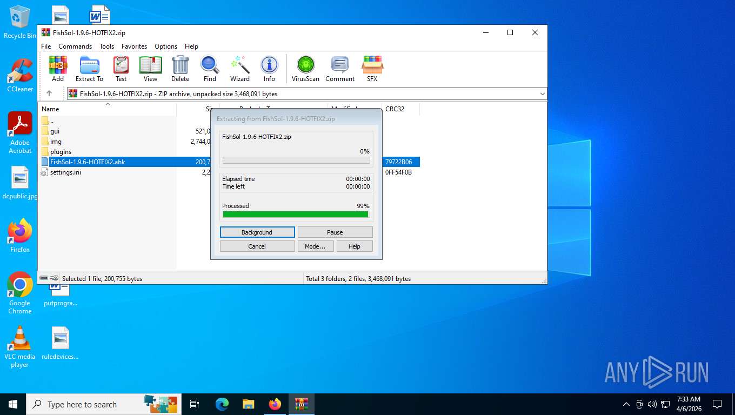Viewport: 735px width, 415px height.
Task: Show archive Info
Action: 269,69
